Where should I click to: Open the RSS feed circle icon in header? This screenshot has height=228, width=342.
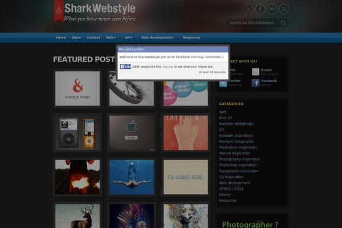pos(284,9)
